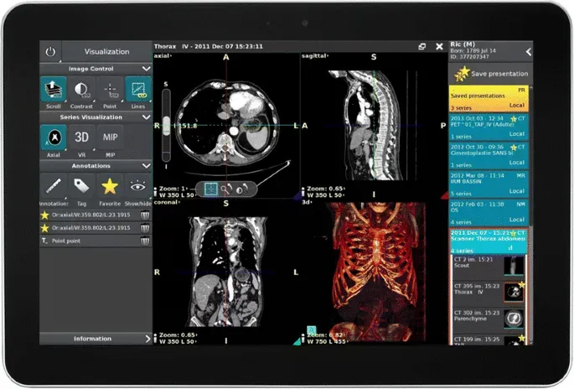Click the Thorax IV thumbnail image

coord(514,293)
